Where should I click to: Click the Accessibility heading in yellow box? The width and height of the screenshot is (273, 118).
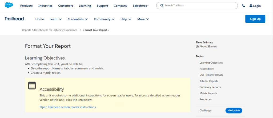52,89
